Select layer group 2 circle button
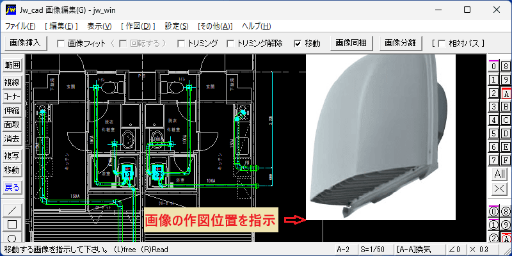 [x=493, y=238]
